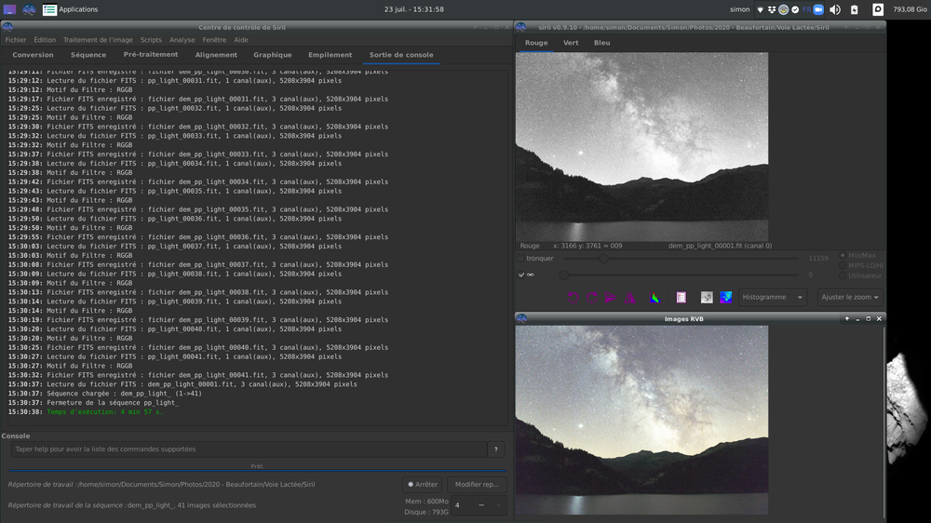Open the histogram tool icon
931x523 pixels.
click(654, 298)
